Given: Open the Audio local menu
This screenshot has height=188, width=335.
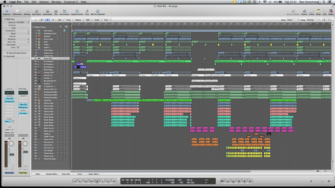Looking at the screenshot, I should click(x=98, y=20).
